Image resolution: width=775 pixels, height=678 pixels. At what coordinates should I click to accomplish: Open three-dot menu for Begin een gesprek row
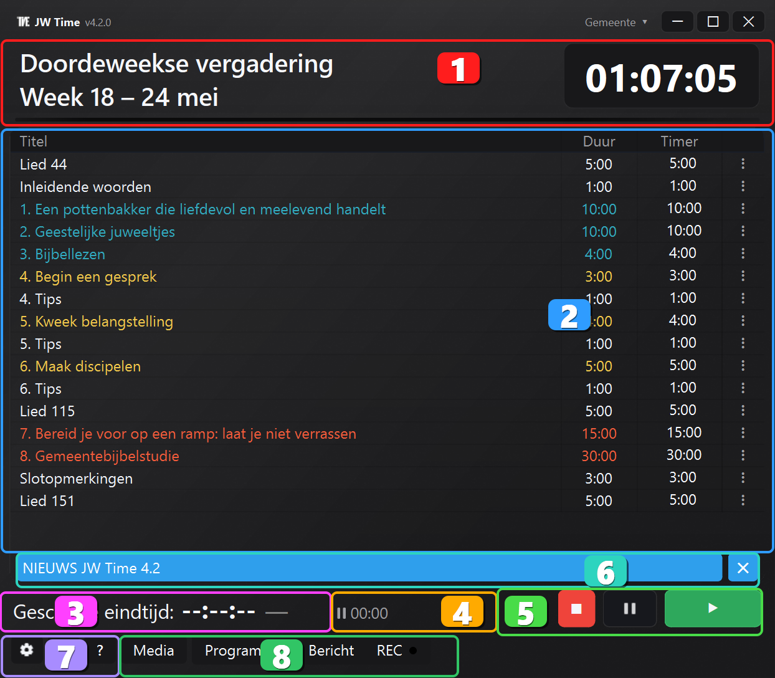[x=743, y=276]
